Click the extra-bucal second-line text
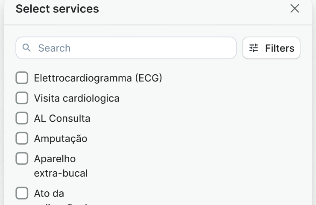The width and height of the screenshot is (316, 205). click(61, 173)
